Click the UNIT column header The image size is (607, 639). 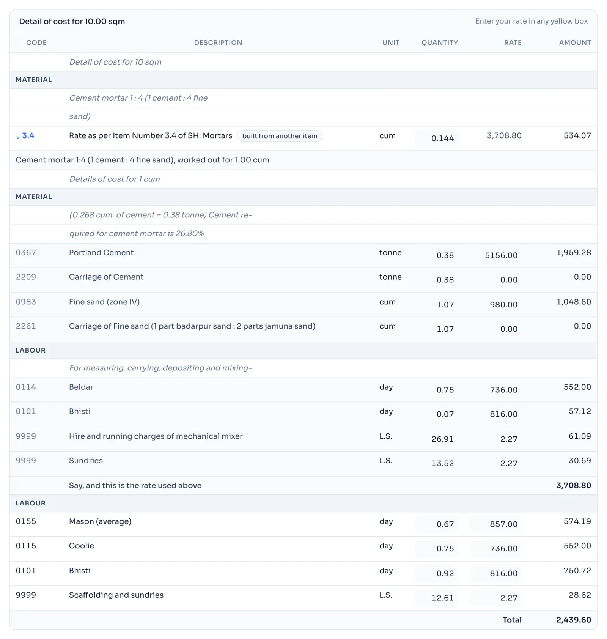tap(391, 42)
